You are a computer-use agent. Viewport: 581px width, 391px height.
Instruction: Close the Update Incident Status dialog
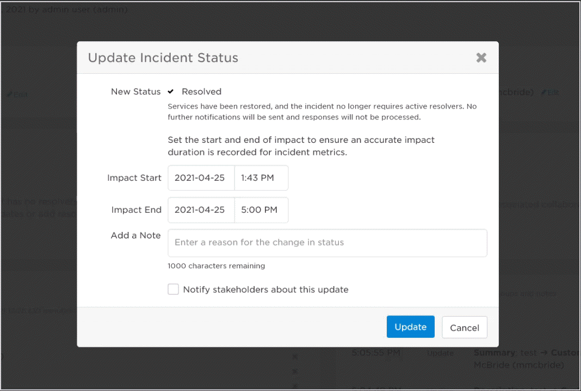point(481,58)
